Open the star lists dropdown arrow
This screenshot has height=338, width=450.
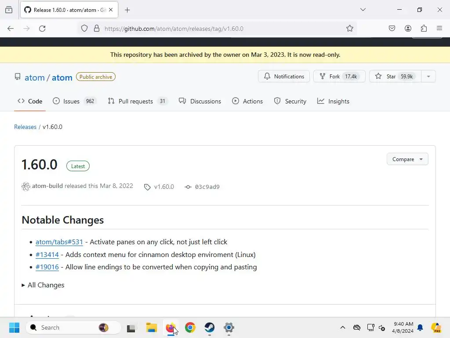pos(428,77)
